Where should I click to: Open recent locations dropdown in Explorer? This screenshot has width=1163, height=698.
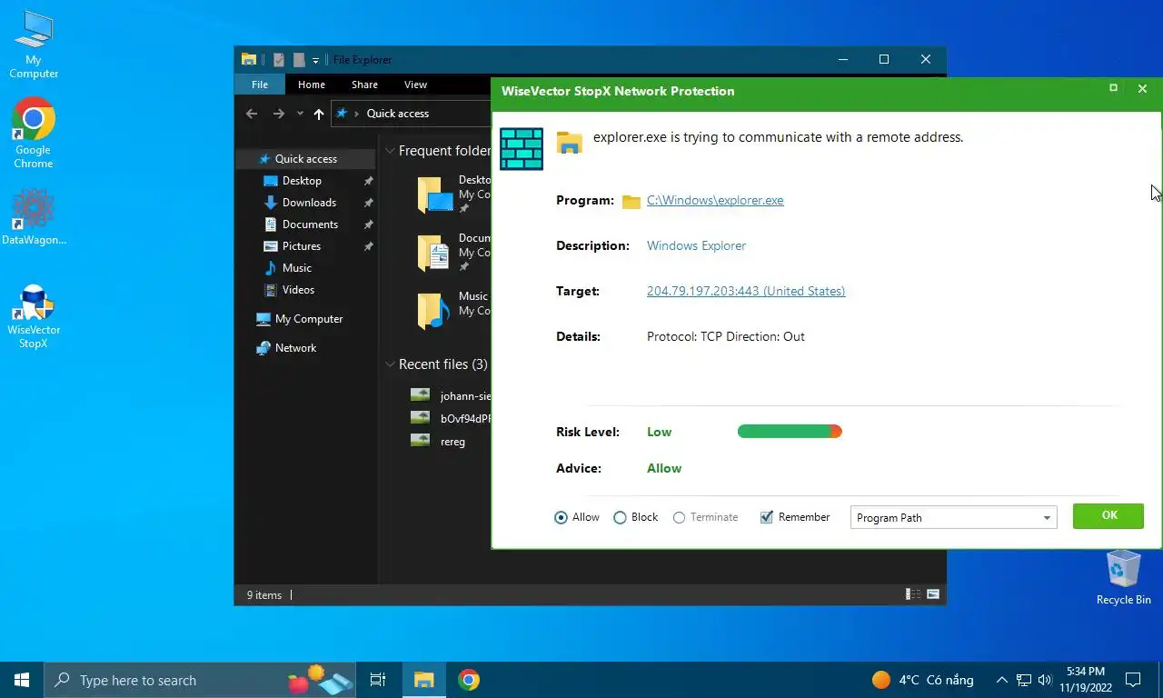point(300,114)
